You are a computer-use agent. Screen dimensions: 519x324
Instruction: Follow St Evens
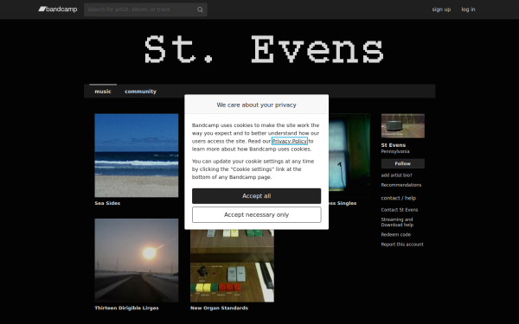[402, 163]
